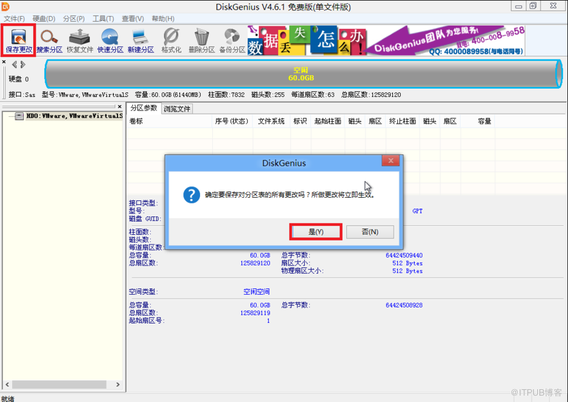This screenshot has width=568, height=402.
Task: Click the GPT partition table label
Action: (417, 211)
